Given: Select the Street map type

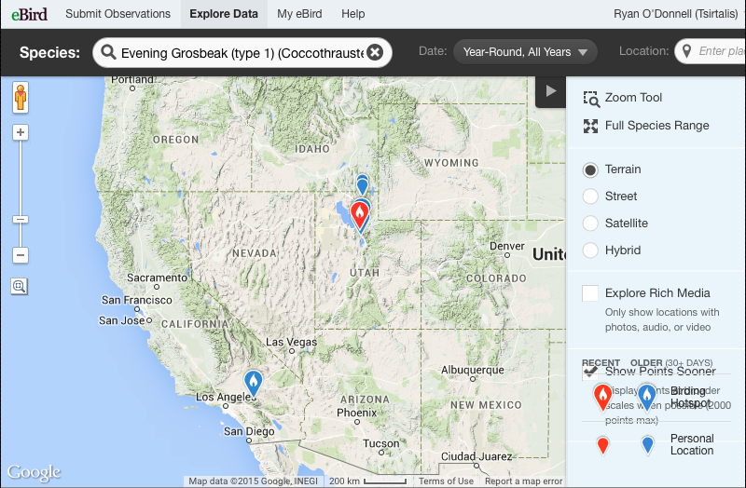Looking at the screenshot, I should 590,197.
